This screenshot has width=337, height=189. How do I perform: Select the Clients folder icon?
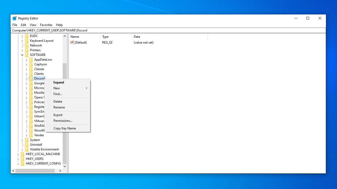tap(31, 74)
